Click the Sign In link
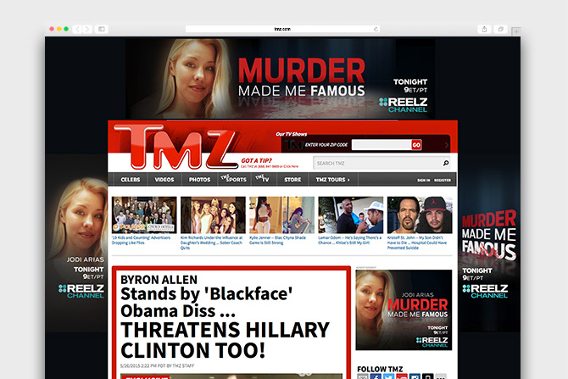Screen dimensions: 568x379 coord(424,180)
